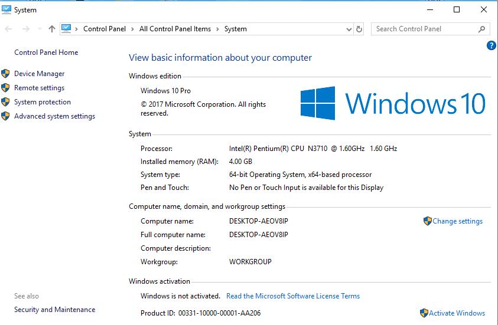Select All Control Panel Items breadcrumb
The width and height of the screenshot is (498, 325).
(x=175, y=29)
